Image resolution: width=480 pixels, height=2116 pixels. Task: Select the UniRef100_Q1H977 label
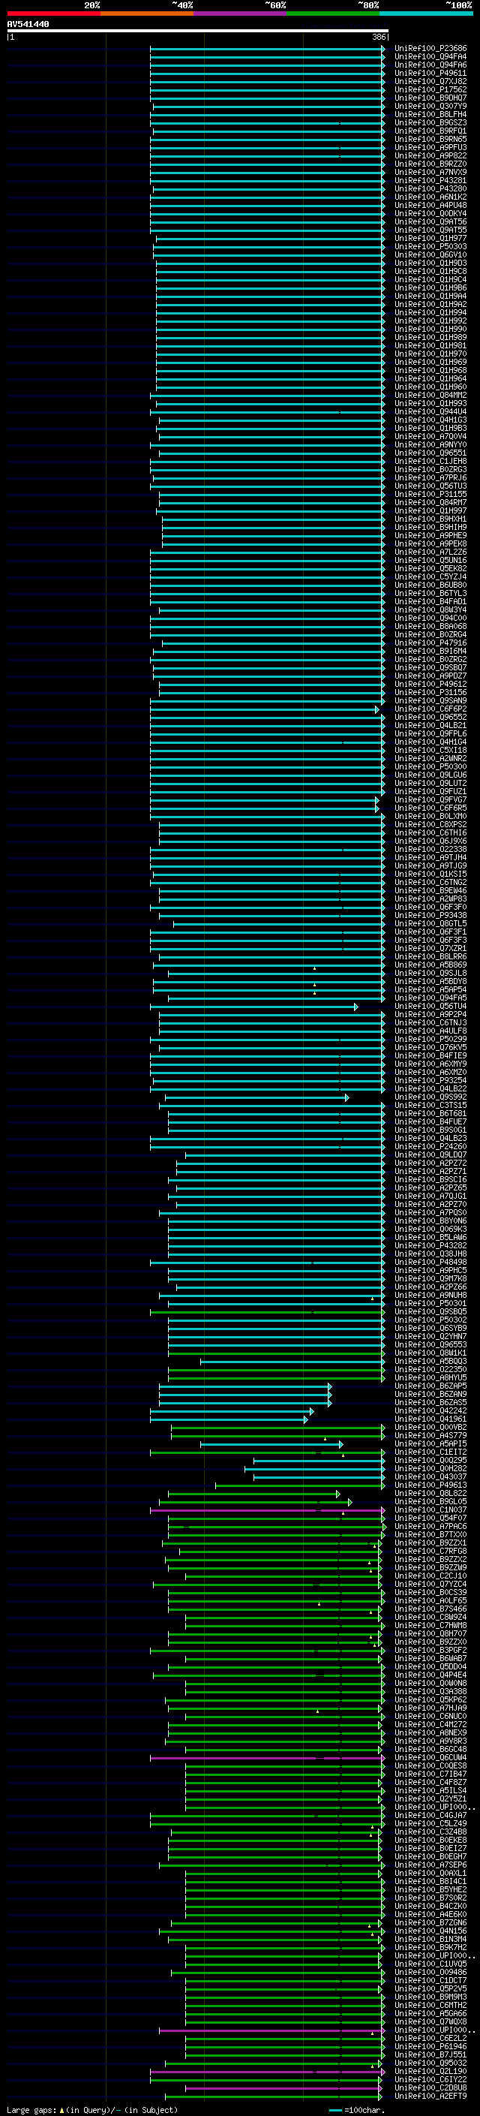(x=430, y=238)
